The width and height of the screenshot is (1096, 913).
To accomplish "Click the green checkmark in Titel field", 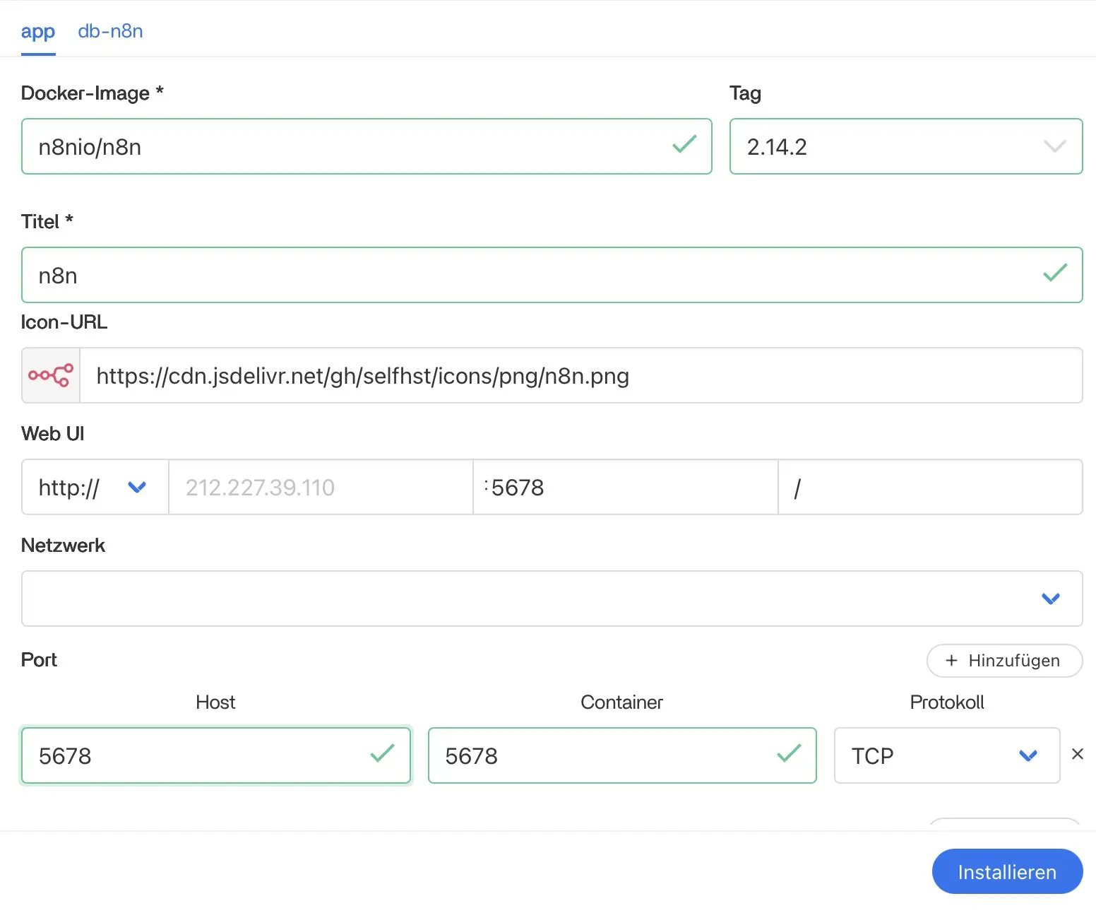I will pyautogui.click(x=1054, y=273).
